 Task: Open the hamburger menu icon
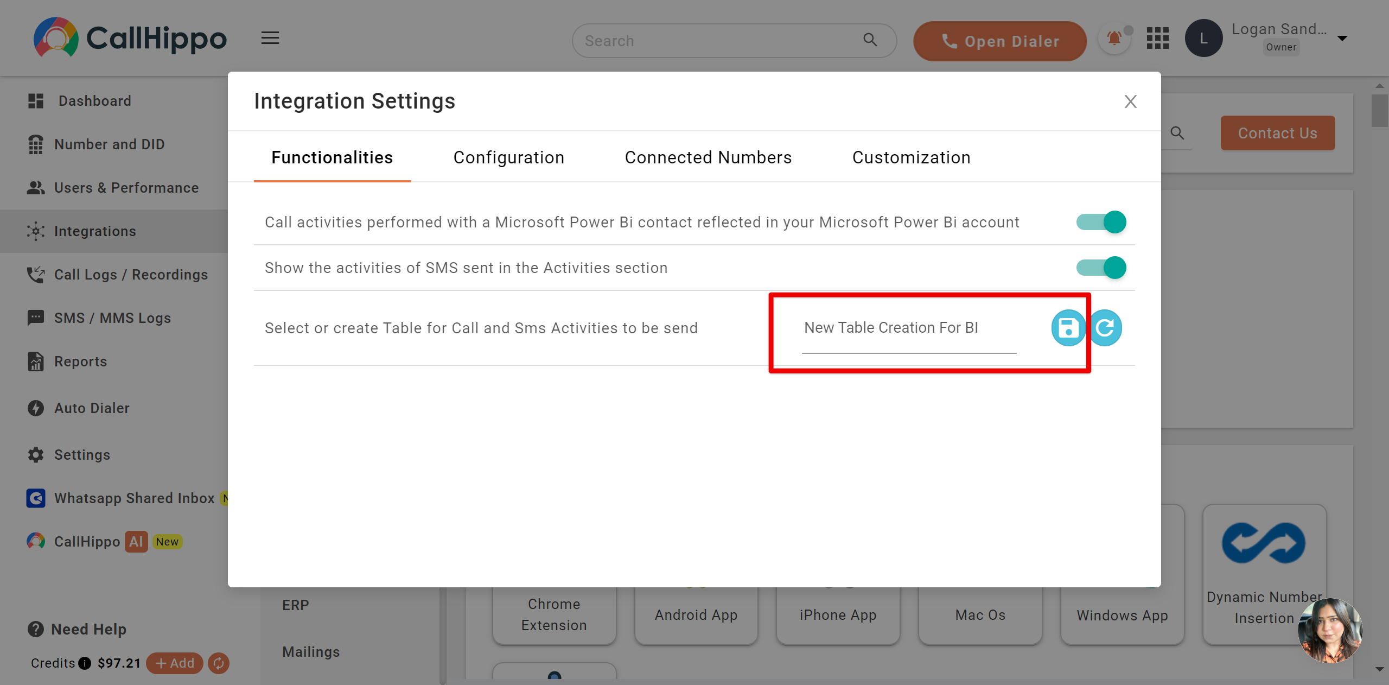point(270,38)
